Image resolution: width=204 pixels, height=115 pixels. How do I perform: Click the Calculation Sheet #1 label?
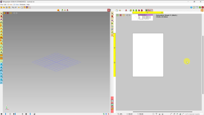(166, 15)
